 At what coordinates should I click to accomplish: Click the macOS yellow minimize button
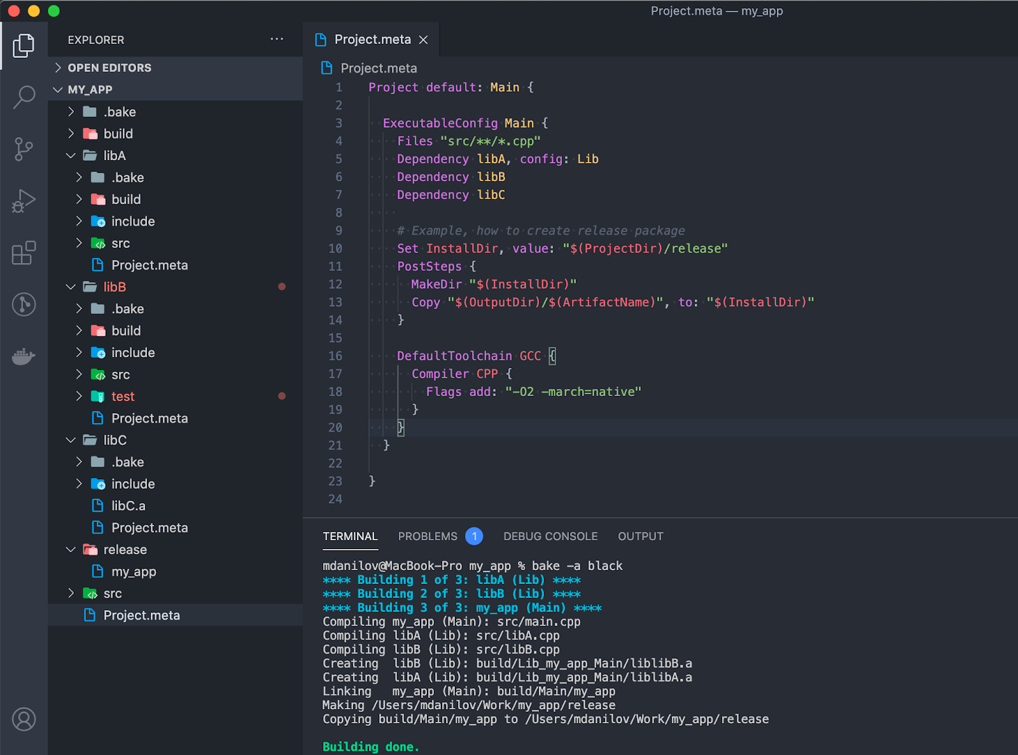click(34, 11)
